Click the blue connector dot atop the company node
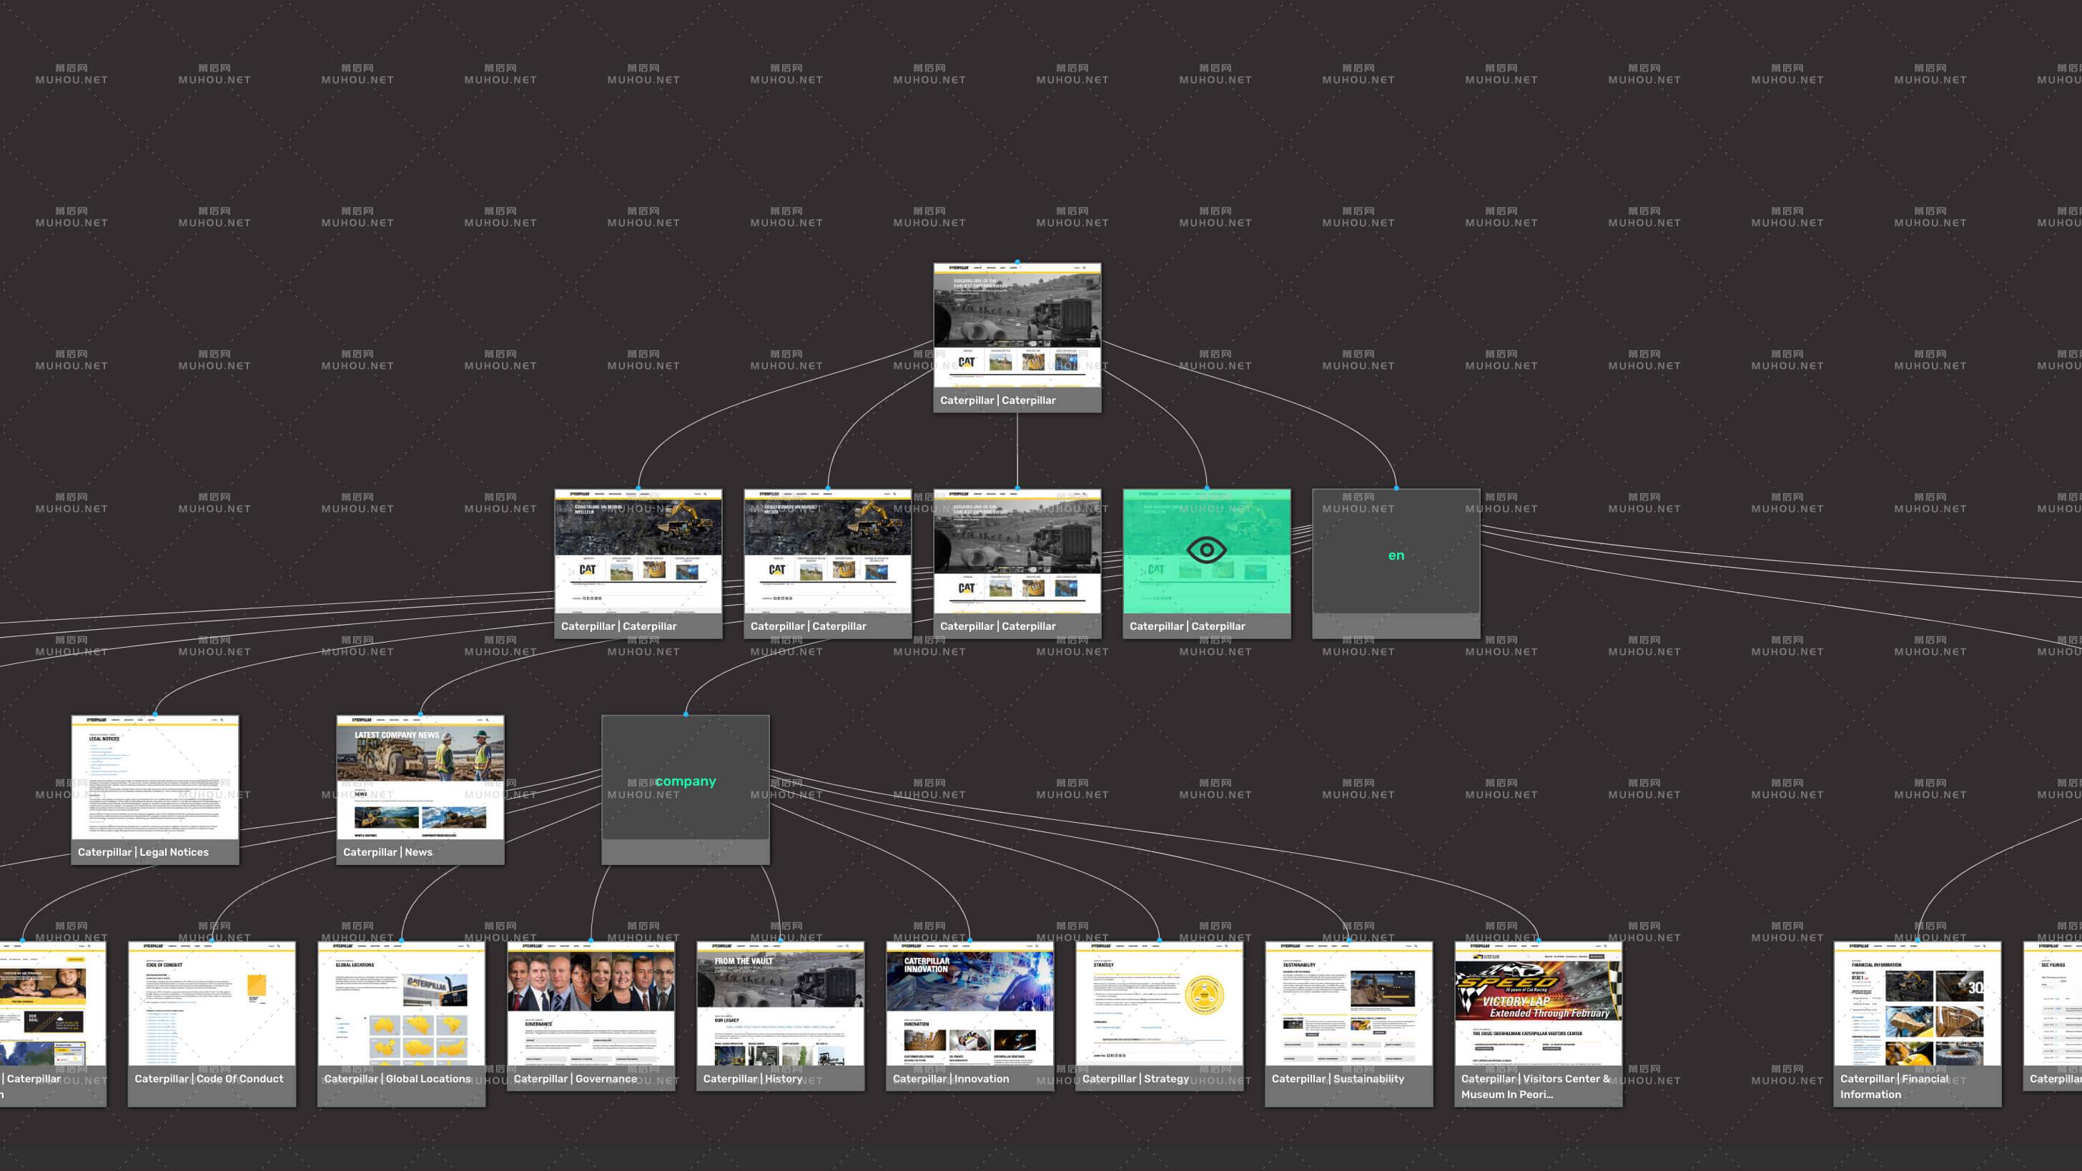Screen dimensions: 2082x1171 pyautogui.click(x=686, y=714)
